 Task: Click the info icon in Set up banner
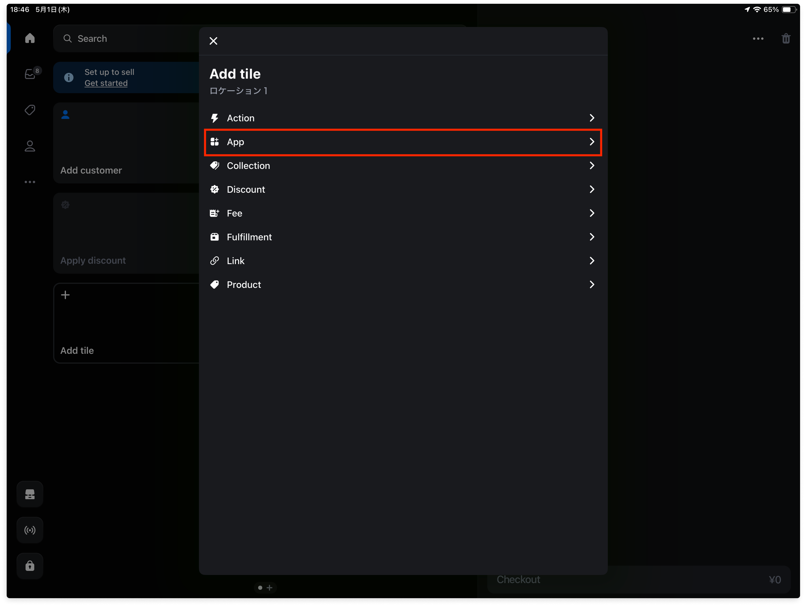click(69, 77)
